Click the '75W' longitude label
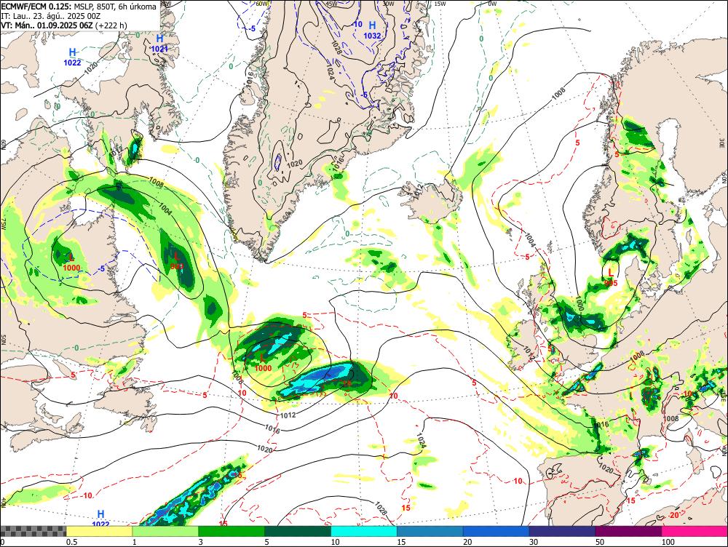The image size is (728, 547). pos(4,225)
